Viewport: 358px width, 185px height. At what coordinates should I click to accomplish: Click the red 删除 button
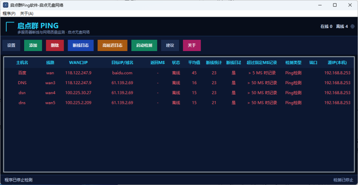coord(55,45)
